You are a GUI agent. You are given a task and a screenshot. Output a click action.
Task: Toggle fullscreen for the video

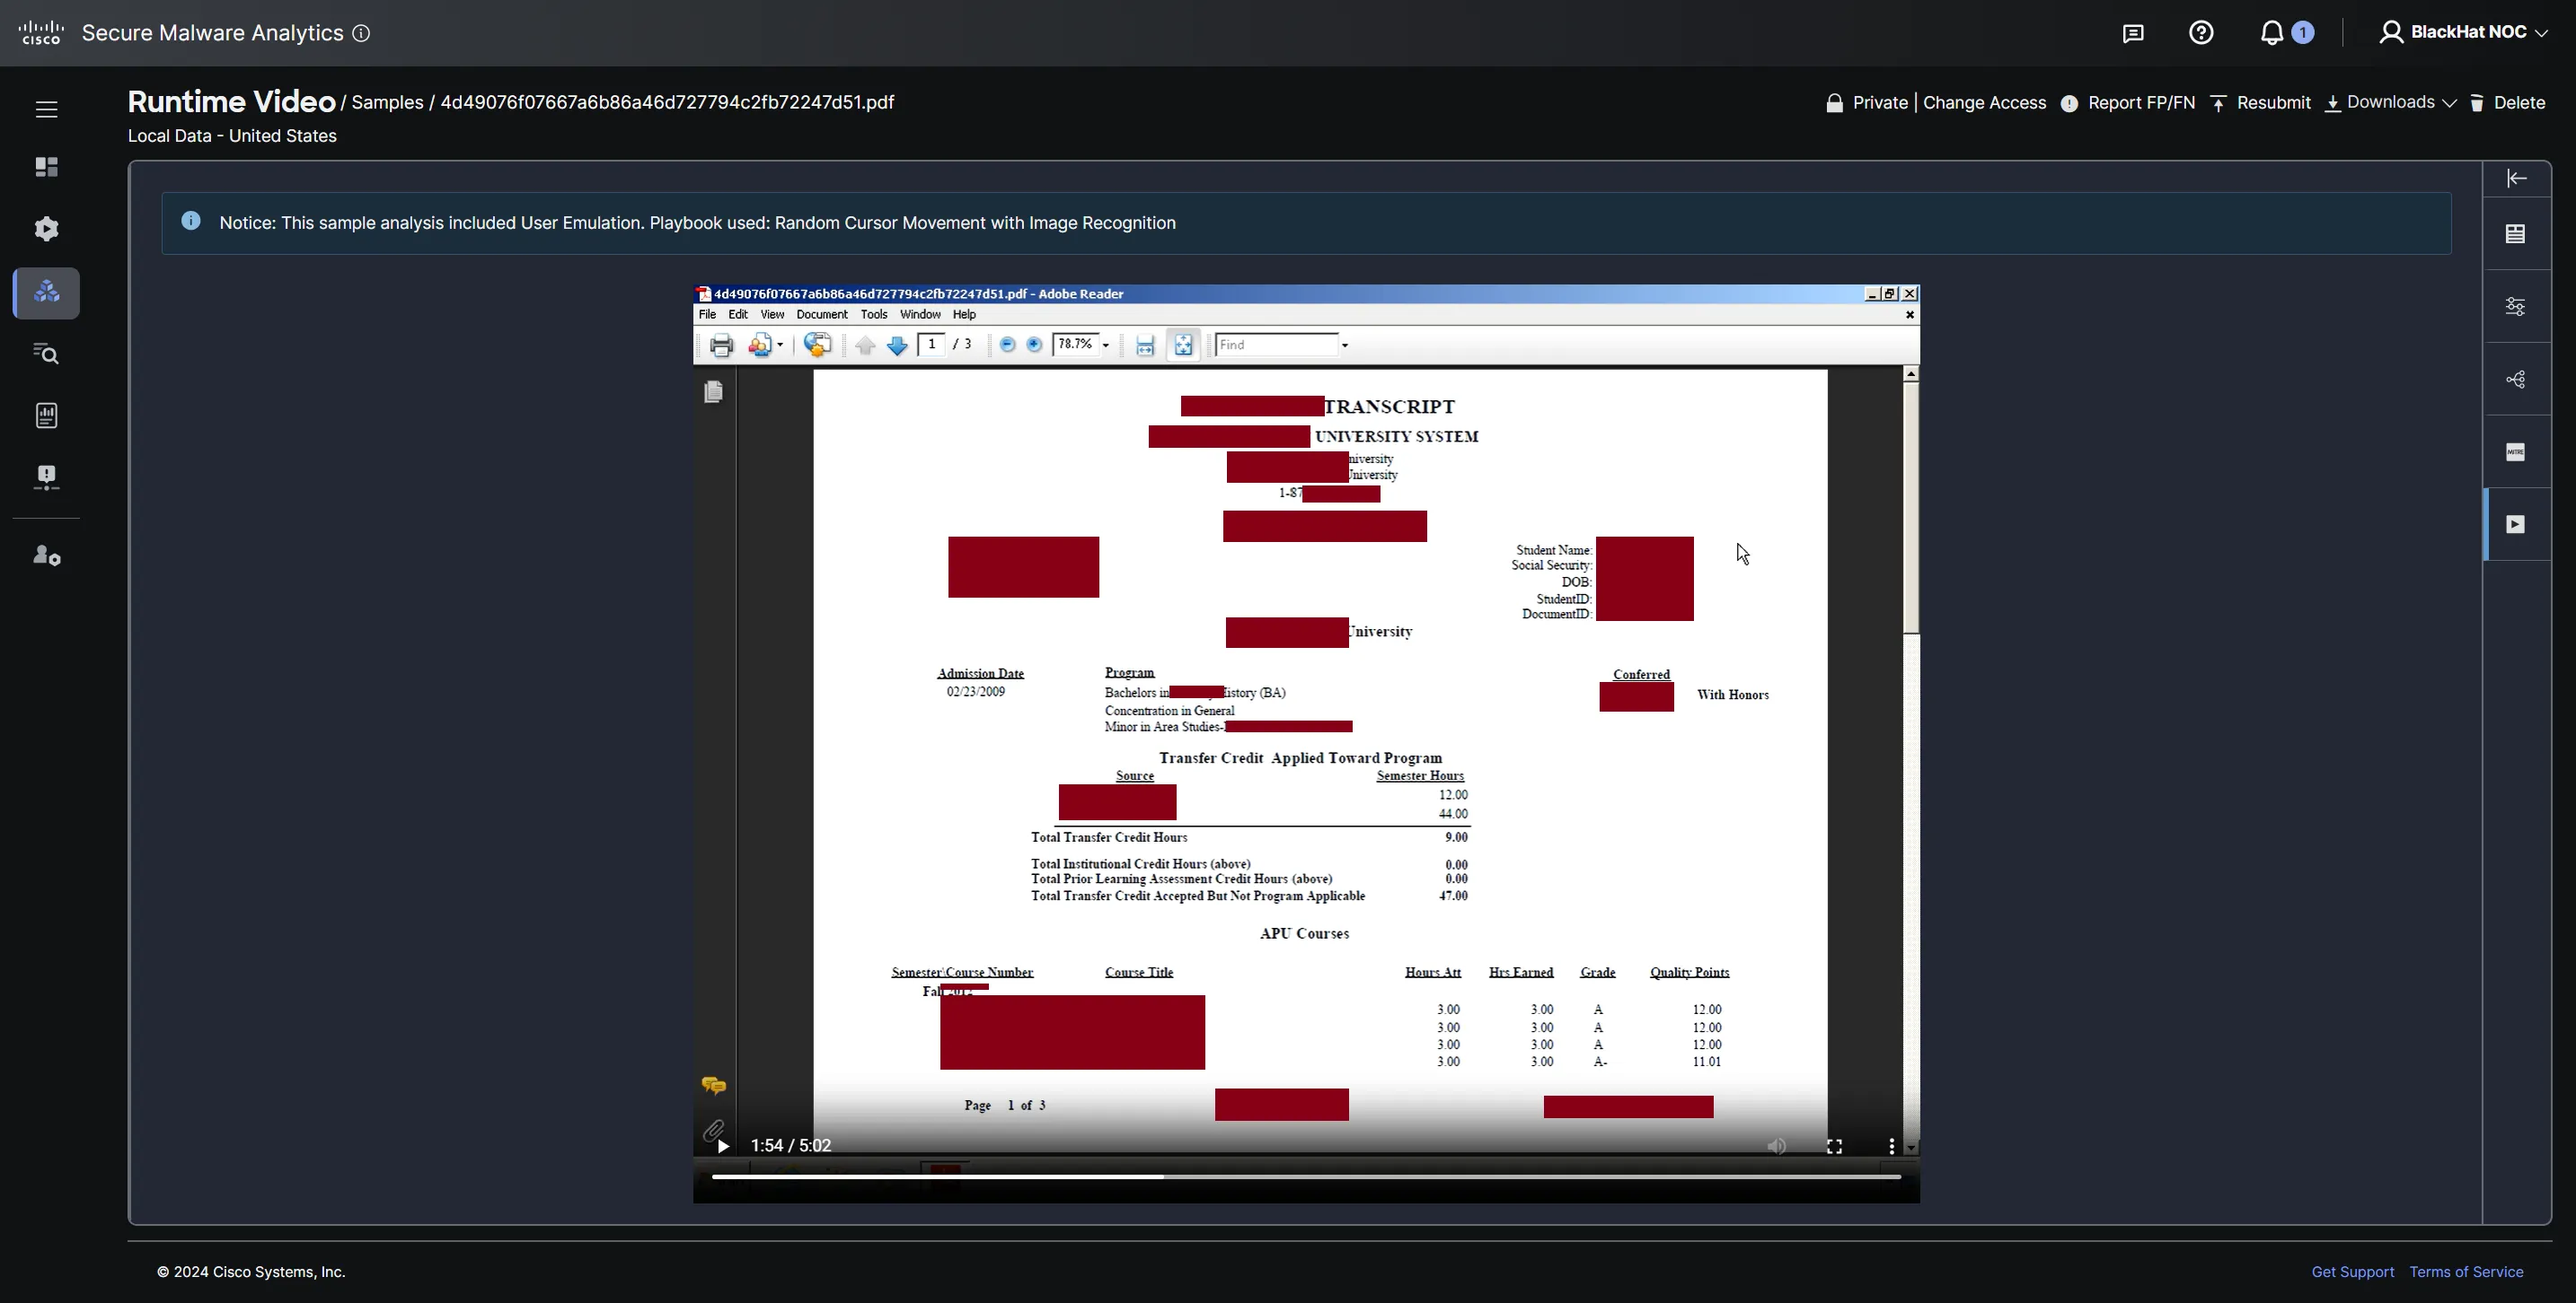pyautogui.click(x=1834, y=1146)
